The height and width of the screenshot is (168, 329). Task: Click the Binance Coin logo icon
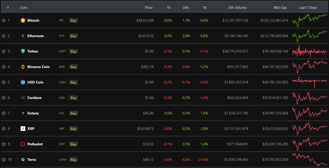coord(23,67)
